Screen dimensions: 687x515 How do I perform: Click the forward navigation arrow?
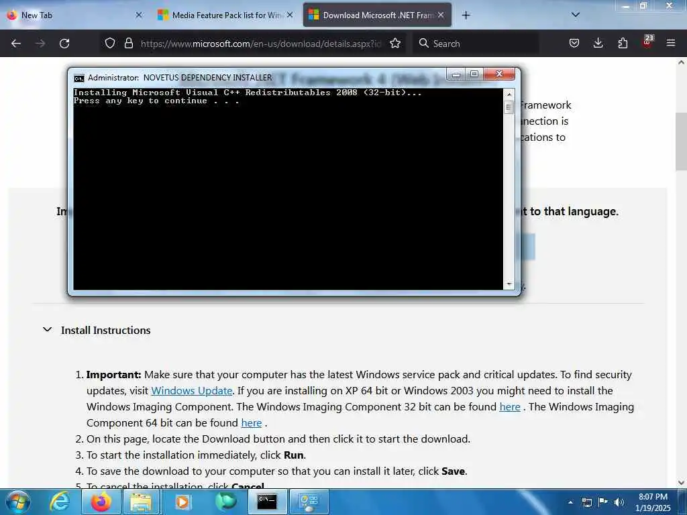click(40, 44)
